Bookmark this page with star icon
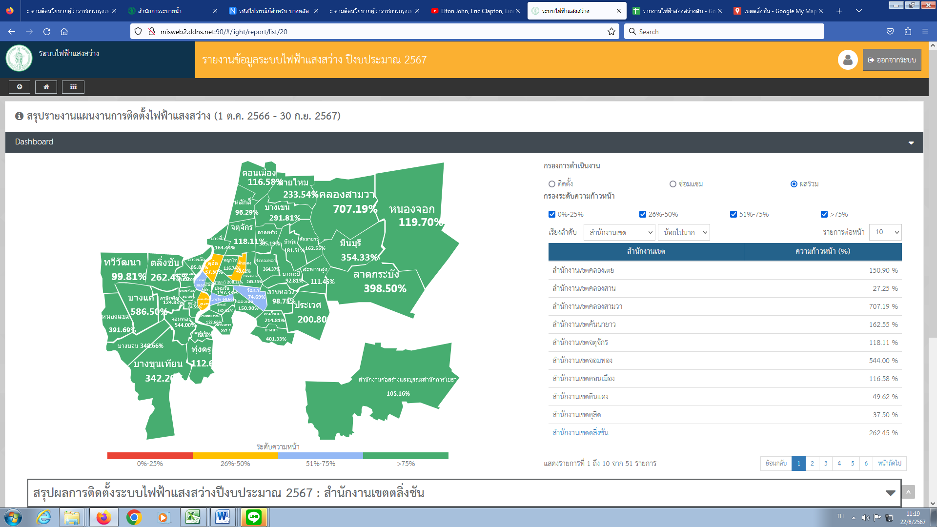The width and height of the screenshot is (937, 527). 611,32
